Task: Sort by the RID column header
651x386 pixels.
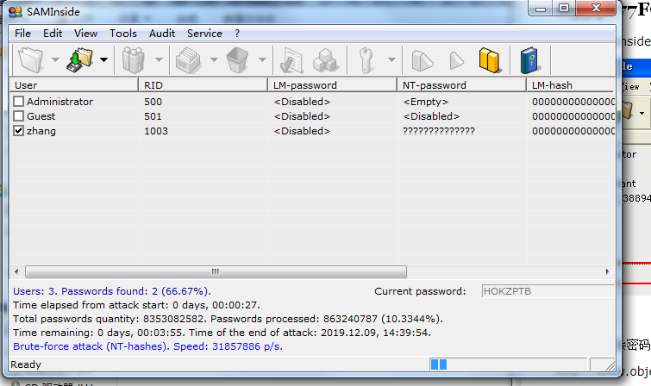Action: [203, 85]
